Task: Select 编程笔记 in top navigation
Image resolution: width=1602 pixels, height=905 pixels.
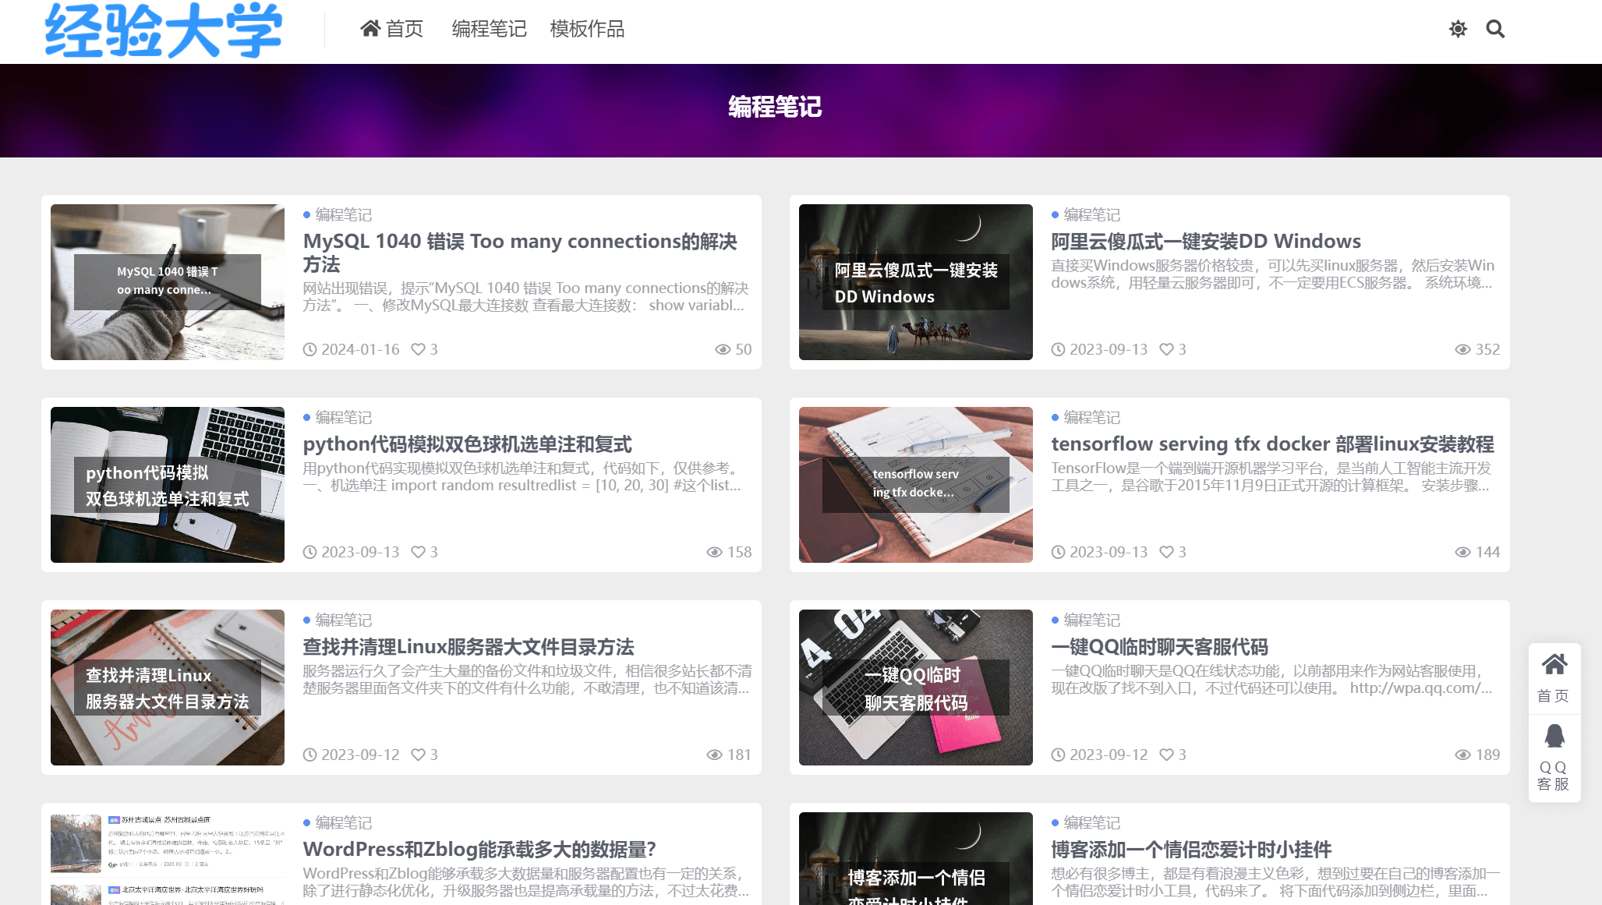Action: click(x=489, y=30)
